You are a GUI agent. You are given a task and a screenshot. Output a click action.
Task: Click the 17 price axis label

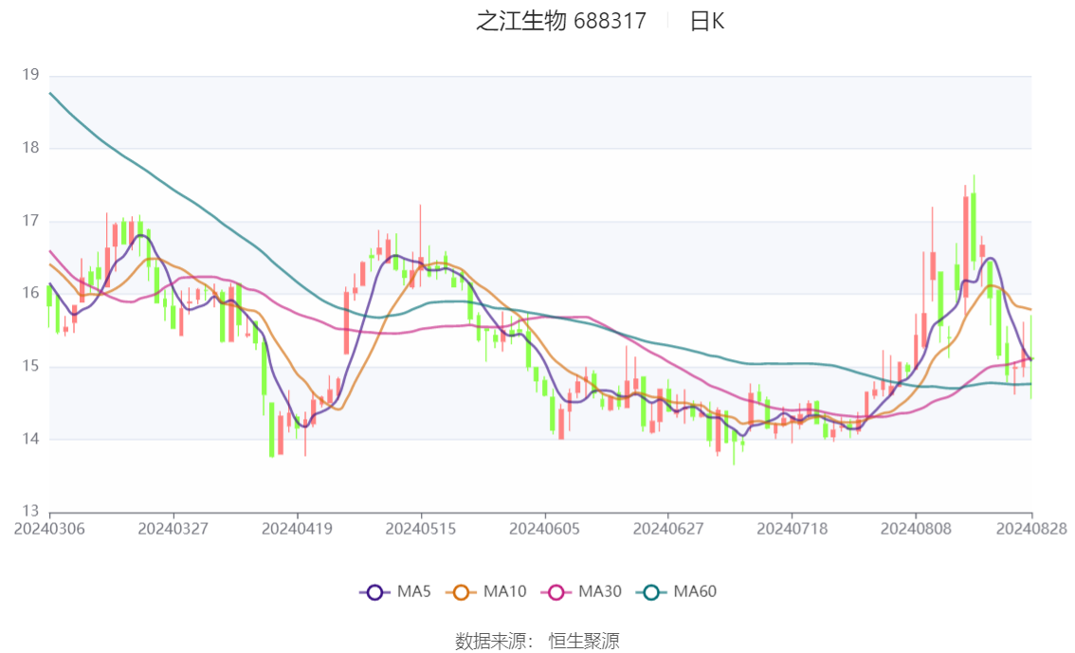click(30, 221)
